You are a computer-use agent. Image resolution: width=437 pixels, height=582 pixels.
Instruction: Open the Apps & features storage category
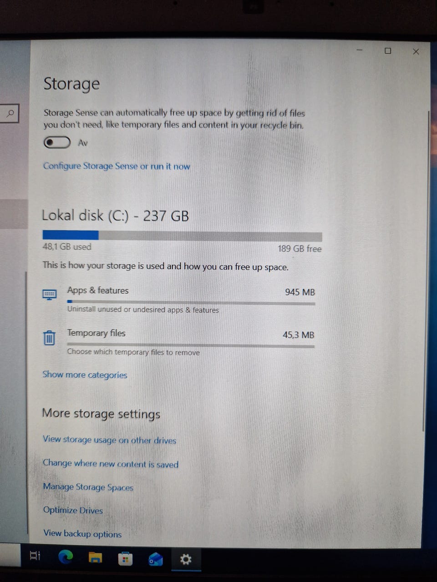(x=178, y=300)
